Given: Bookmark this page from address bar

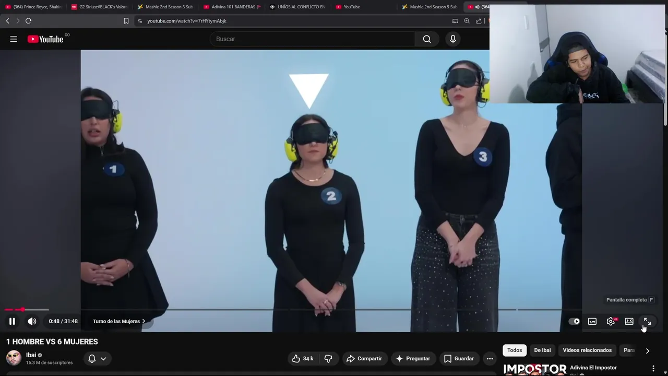Looking at the screenshot, I should point(126,21).
